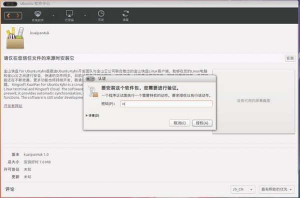Click the kuaipan4uk package icon
Viewport: 300px width, 198px height.
point(15,38)
